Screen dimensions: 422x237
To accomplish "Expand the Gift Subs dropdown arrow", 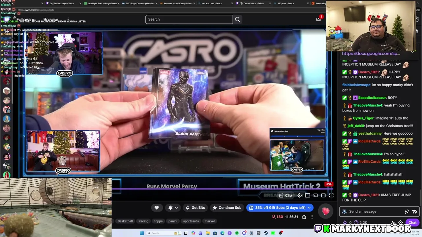I will pos(309,208).
